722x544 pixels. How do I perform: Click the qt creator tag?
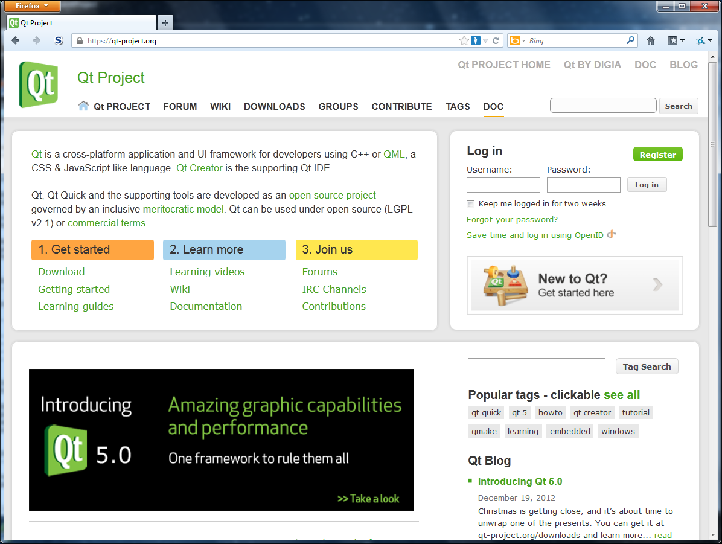click(x=592, y=413)
